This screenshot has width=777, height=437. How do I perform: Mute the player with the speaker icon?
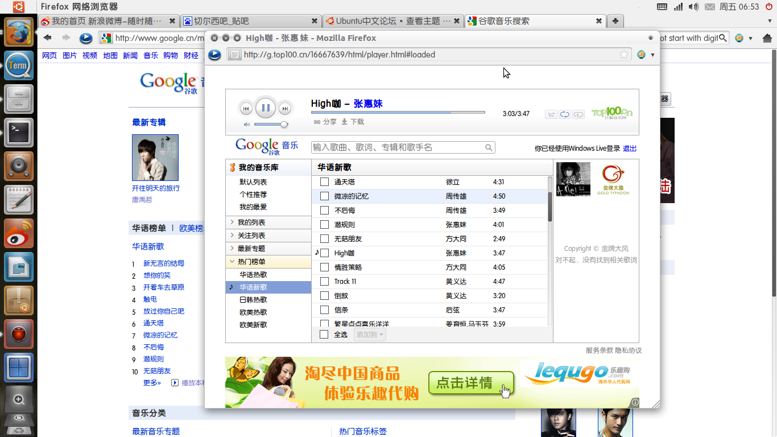coord(247,125)
